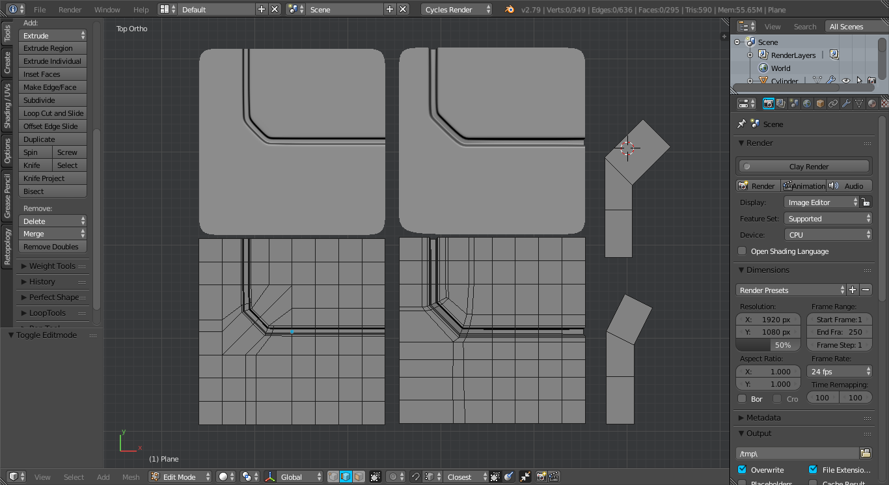
Task: Open Material properties sphere tab
Action: (x=872, y=104)
